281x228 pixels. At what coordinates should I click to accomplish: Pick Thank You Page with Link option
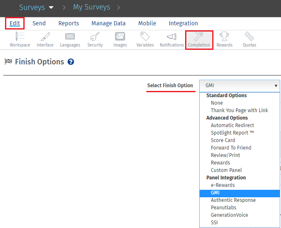tap(239, 110)
